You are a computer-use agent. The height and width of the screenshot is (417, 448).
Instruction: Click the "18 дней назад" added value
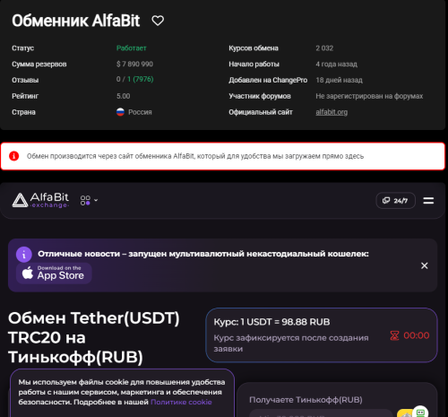click(339, 80)
